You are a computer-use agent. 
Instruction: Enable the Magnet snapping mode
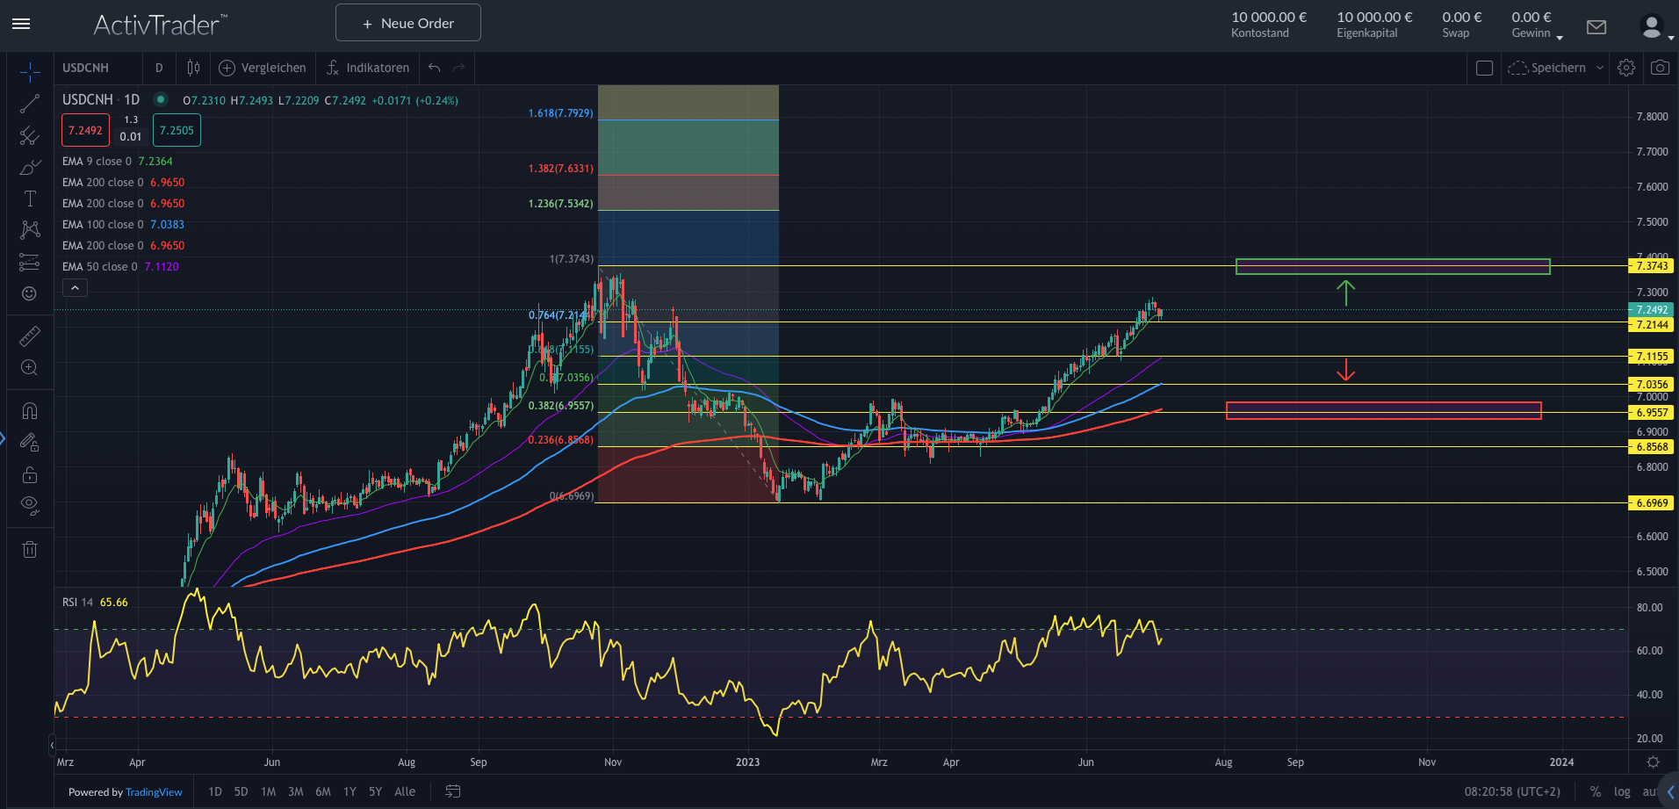point(30,410)
